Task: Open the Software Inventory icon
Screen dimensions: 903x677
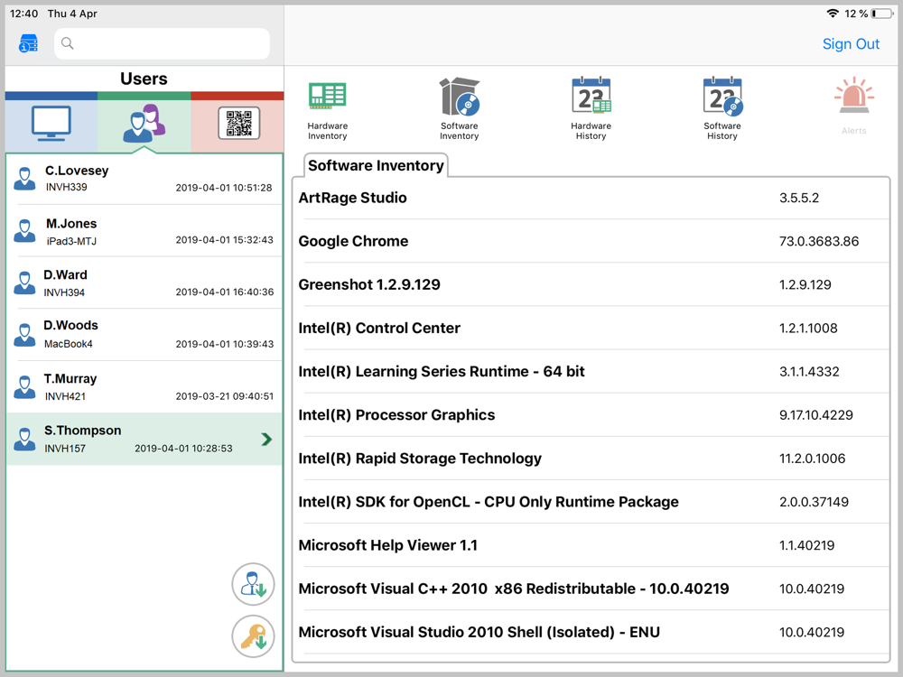Action: click(459, 107)
